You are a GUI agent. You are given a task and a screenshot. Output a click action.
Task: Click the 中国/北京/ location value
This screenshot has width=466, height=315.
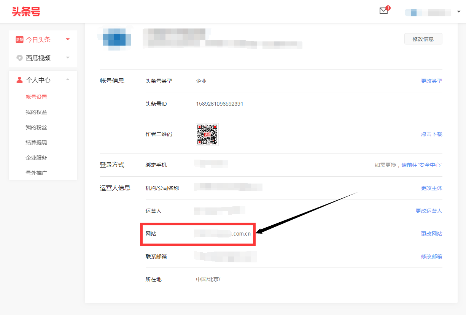coord(208,279)
